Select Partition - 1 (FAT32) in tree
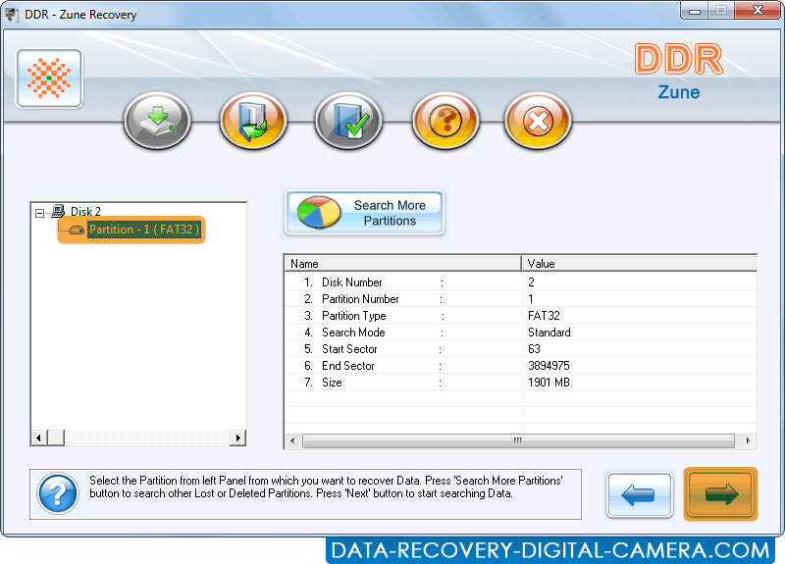The width and height of the screenshot is (785, 564). (x=144, y=230)
